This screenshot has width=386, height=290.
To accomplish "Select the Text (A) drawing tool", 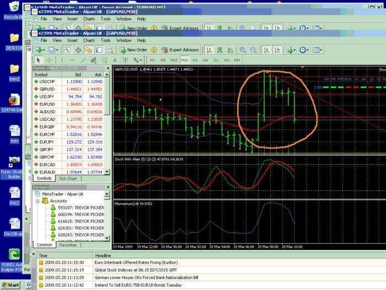I will 115,60.
